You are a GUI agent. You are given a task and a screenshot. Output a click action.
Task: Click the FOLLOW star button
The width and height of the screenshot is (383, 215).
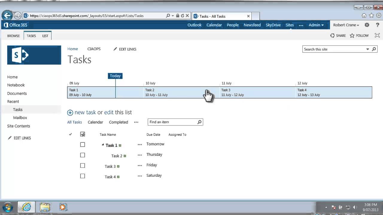pos(359,36)
